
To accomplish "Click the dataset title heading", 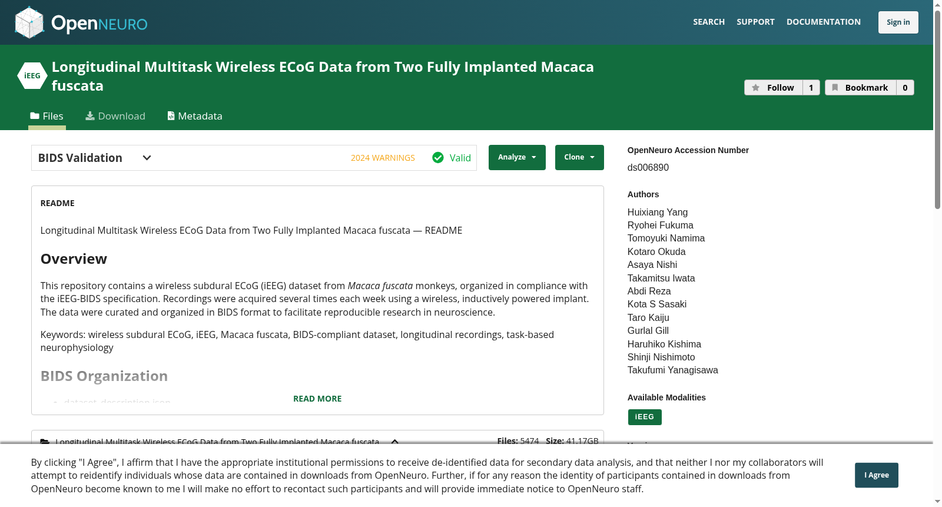I will tap(323, 76).
